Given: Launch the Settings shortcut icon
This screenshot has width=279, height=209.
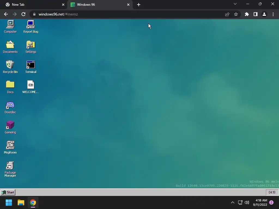Looking at the screenshot, I should 31,47.
